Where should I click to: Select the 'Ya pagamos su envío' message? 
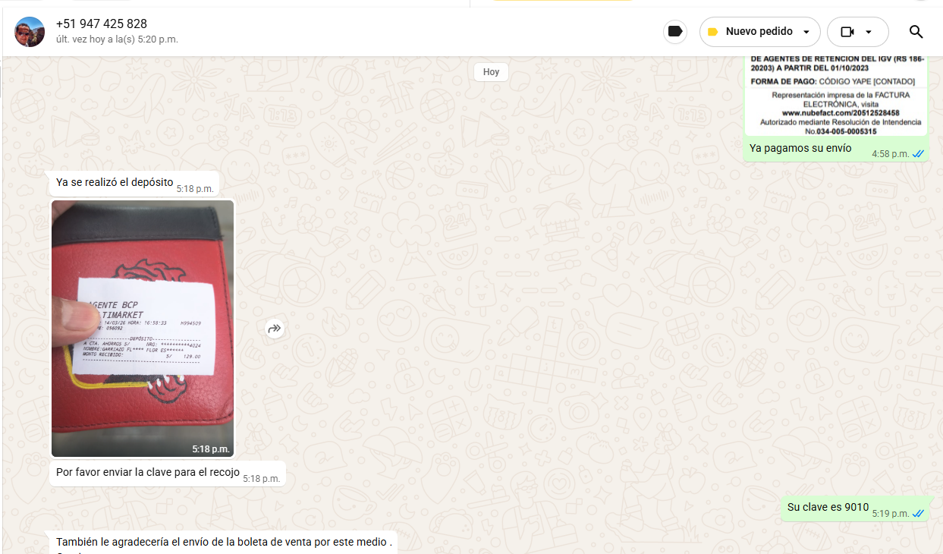pos(800,149)
